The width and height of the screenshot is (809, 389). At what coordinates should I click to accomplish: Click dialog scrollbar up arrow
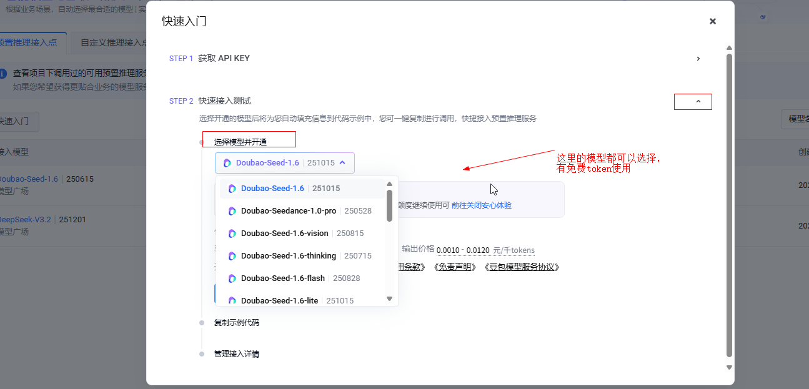[729, 47]
